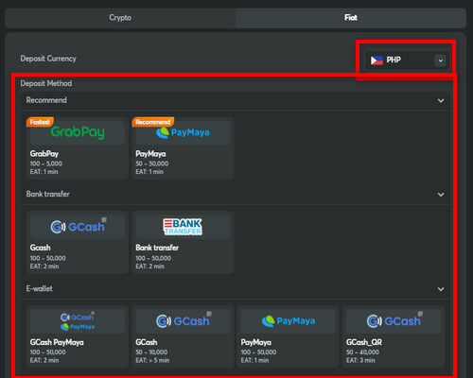Screen dimensions: 473x378
Task: Pick the GCash PayMaya combined logo
Action: tap(78, 321)
